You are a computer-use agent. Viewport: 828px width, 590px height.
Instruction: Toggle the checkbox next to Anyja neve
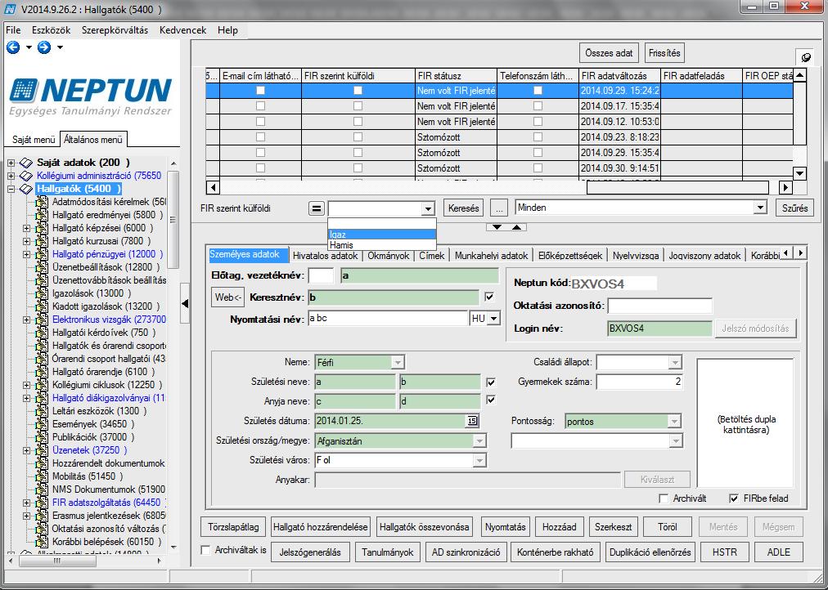click(491, 400)
